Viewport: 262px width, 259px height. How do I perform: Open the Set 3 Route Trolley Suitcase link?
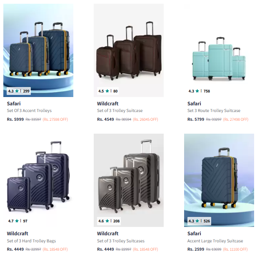coord(214,110)
